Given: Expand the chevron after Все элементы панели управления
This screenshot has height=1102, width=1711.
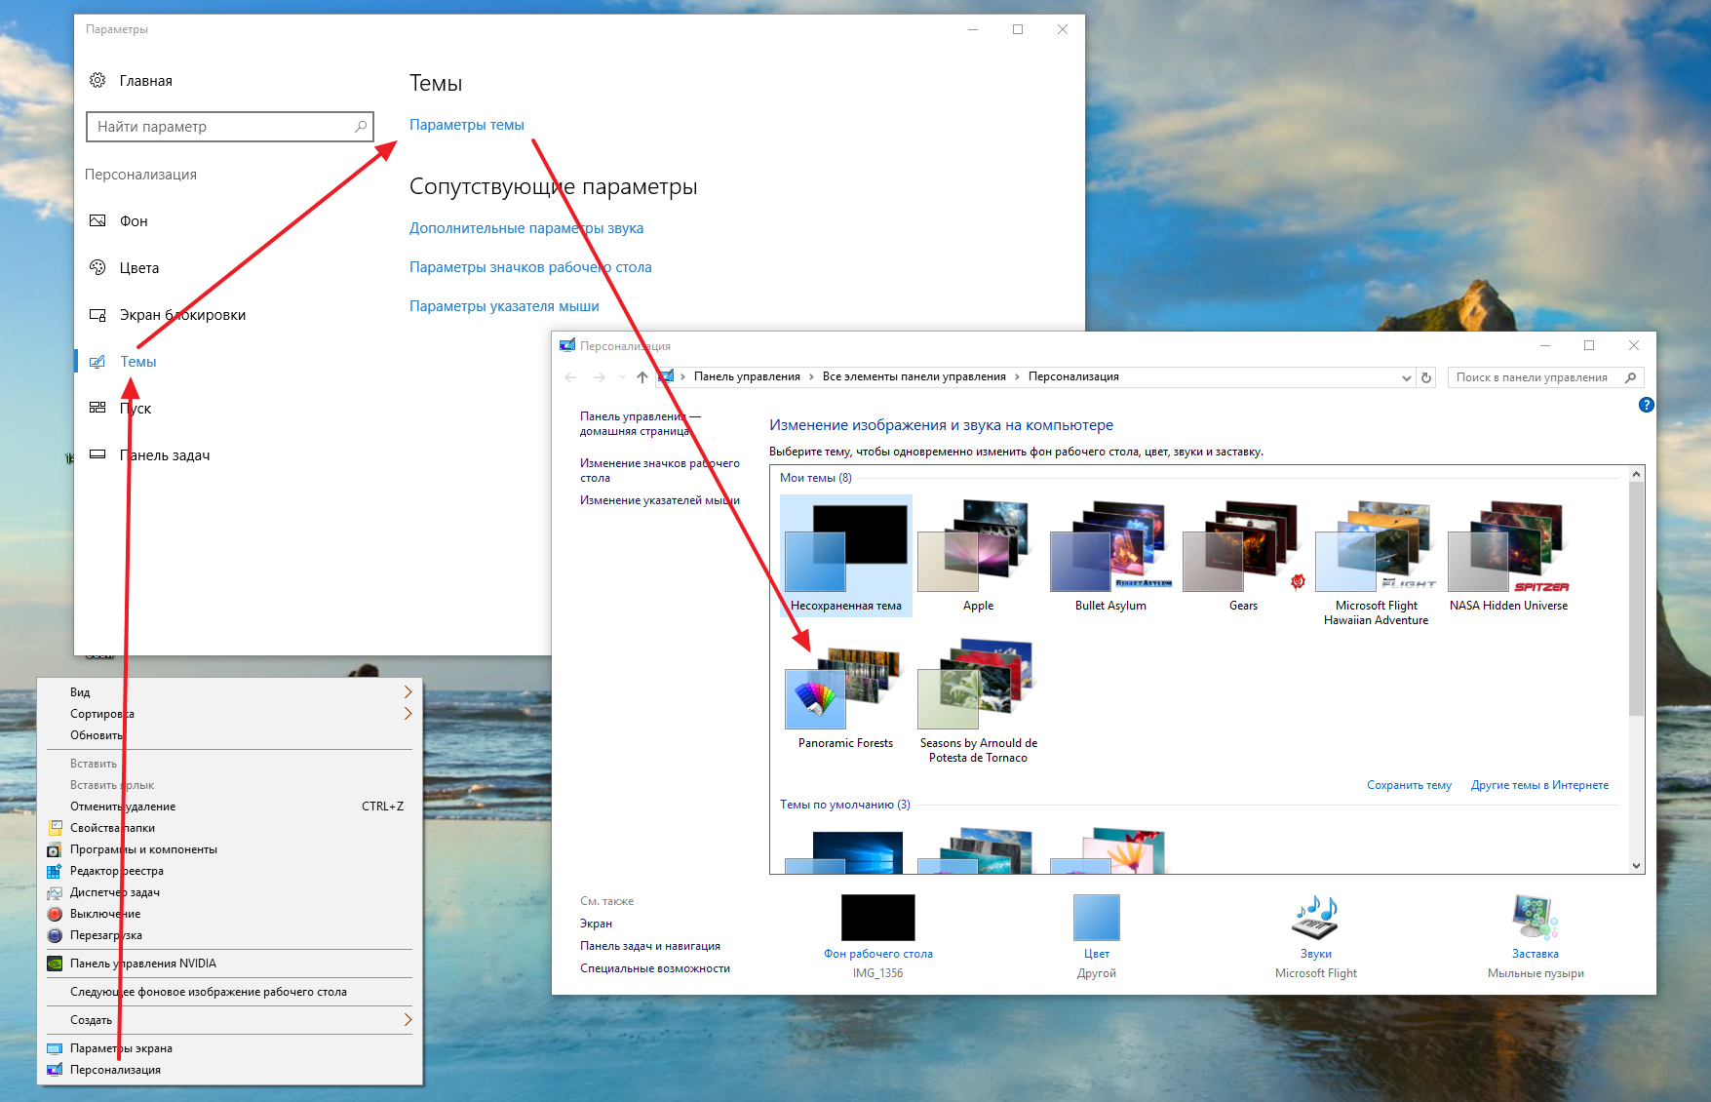Looking at the screenshot, I should pyautogui.click(x=1017, y=376).
